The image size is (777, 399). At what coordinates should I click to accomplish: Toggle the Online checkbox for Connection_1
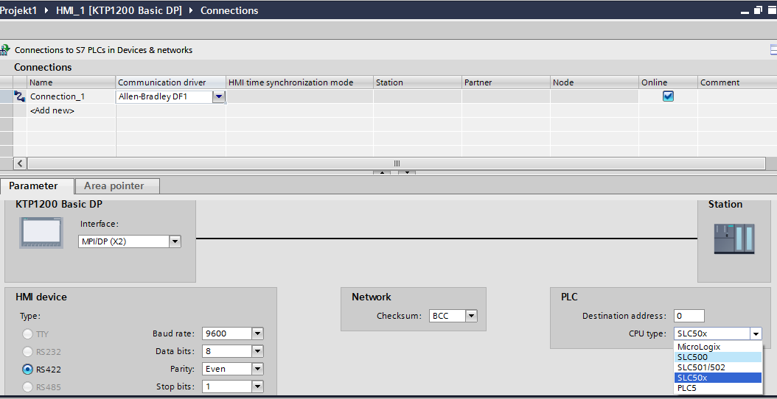(668, 96)
